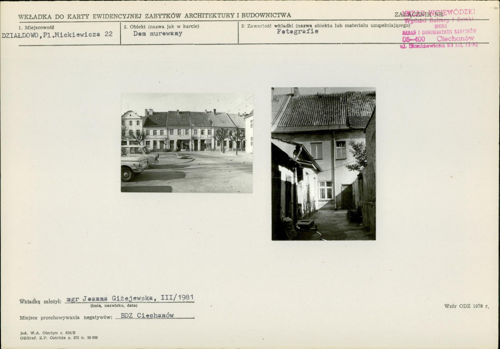The width and height of the screenshot is (500, 349).
Task: Click the typed text 'Dom murowany'
Action: 158,33
